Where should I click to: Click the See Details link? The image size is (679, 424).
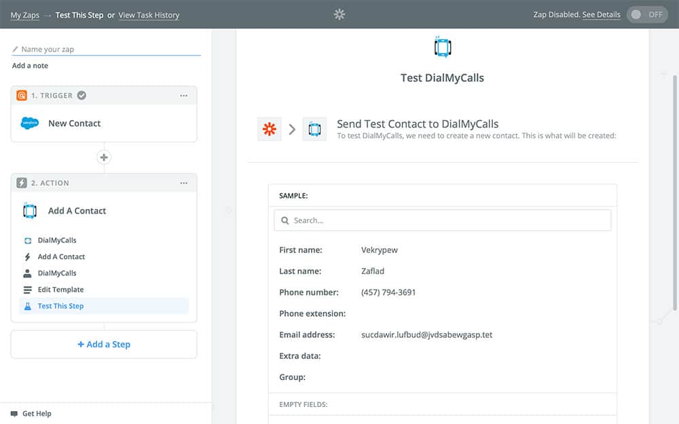click(x=601, y=15)
